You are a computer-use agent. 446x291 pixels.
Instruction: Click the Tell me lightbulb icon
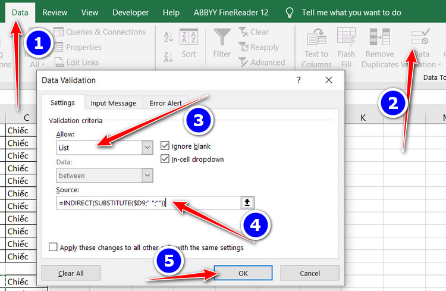289,12
